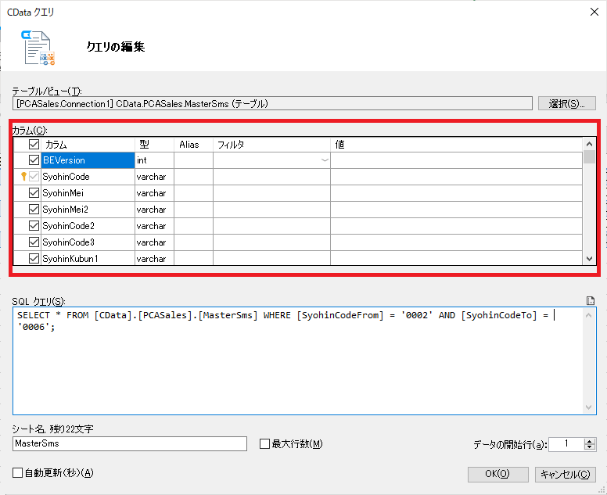
Task: Click the columns grid scroll down arrow
Action: pyautogui.click(x=589, y=259)
